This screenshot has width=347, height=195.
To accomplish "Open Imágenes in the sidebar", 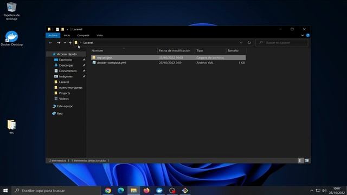I will pos(66,76).
